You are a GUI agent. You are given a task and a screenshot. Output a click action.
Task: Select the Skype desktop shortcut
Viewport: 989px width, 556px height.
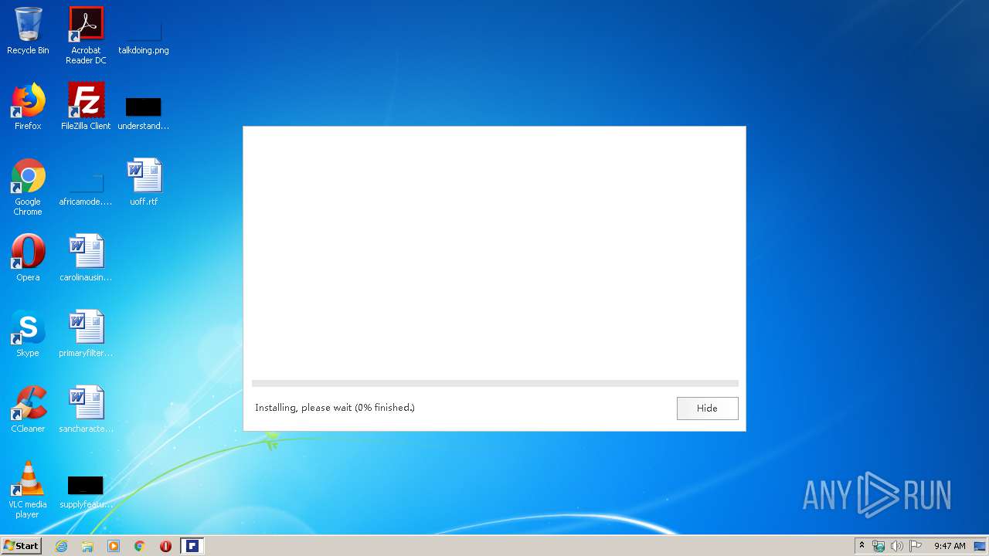28,334
